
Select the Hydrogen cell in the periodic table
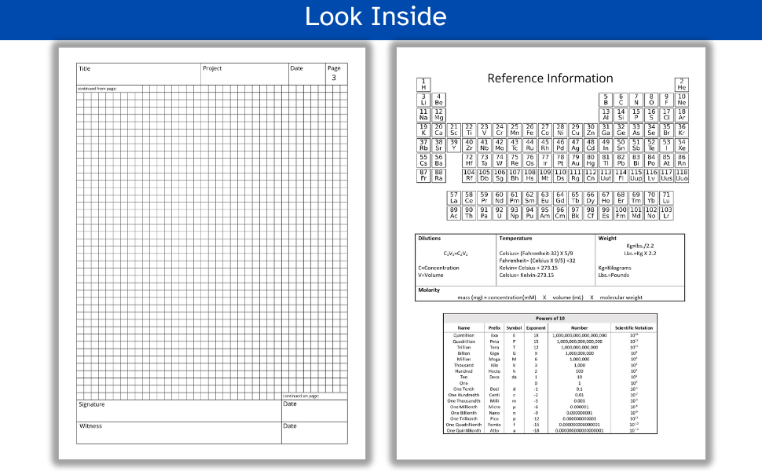[424, 83]
